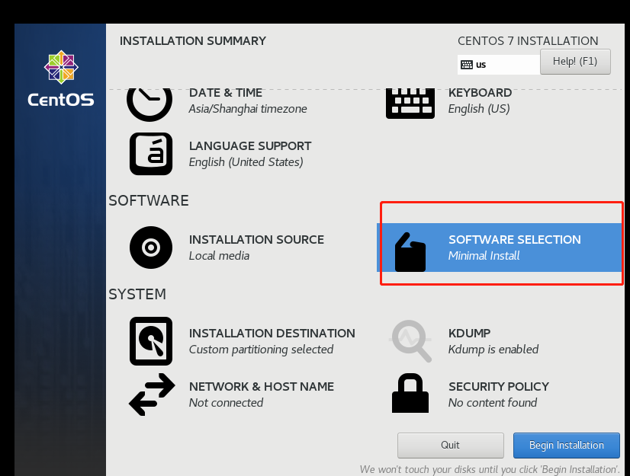Click 'Not connected' status text
This screenshot has height=476, width=630.
pyautogui.click(x=227, y=403)
